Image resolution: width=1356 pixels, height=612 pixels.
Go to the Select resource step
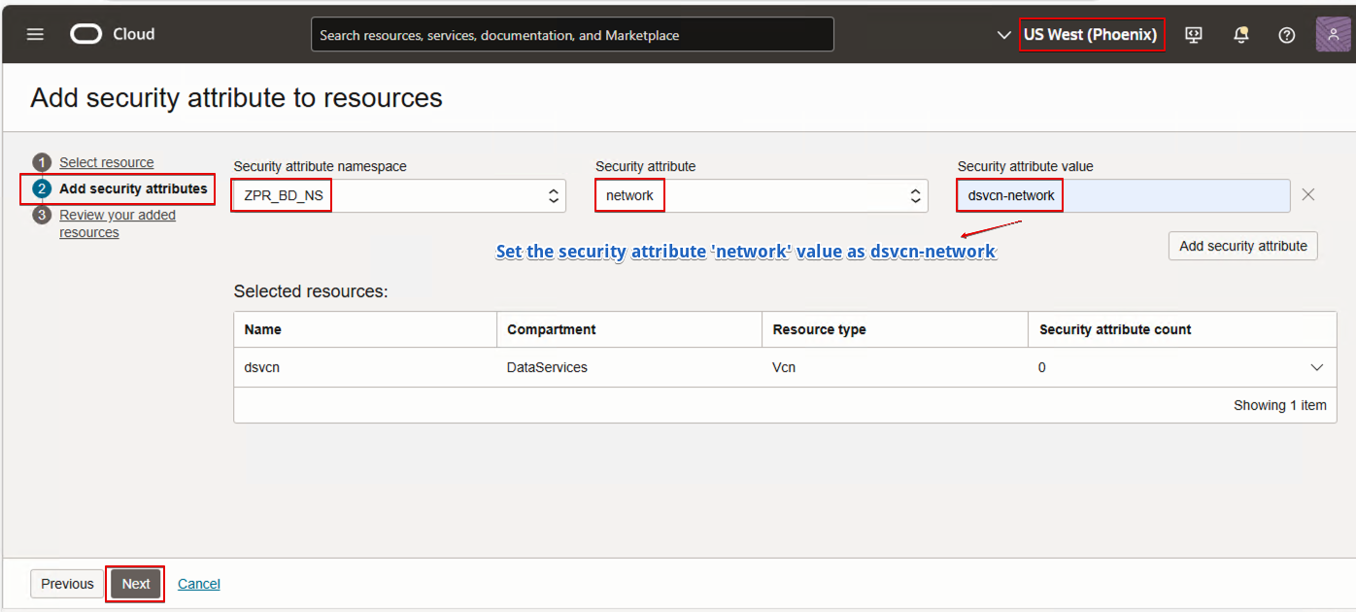[106, 162]
